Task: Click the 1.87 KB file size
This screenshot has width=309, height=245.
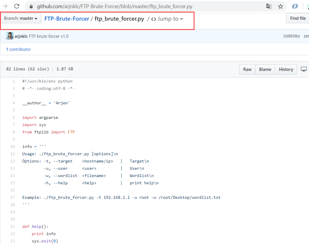Action: coord(65,69)
